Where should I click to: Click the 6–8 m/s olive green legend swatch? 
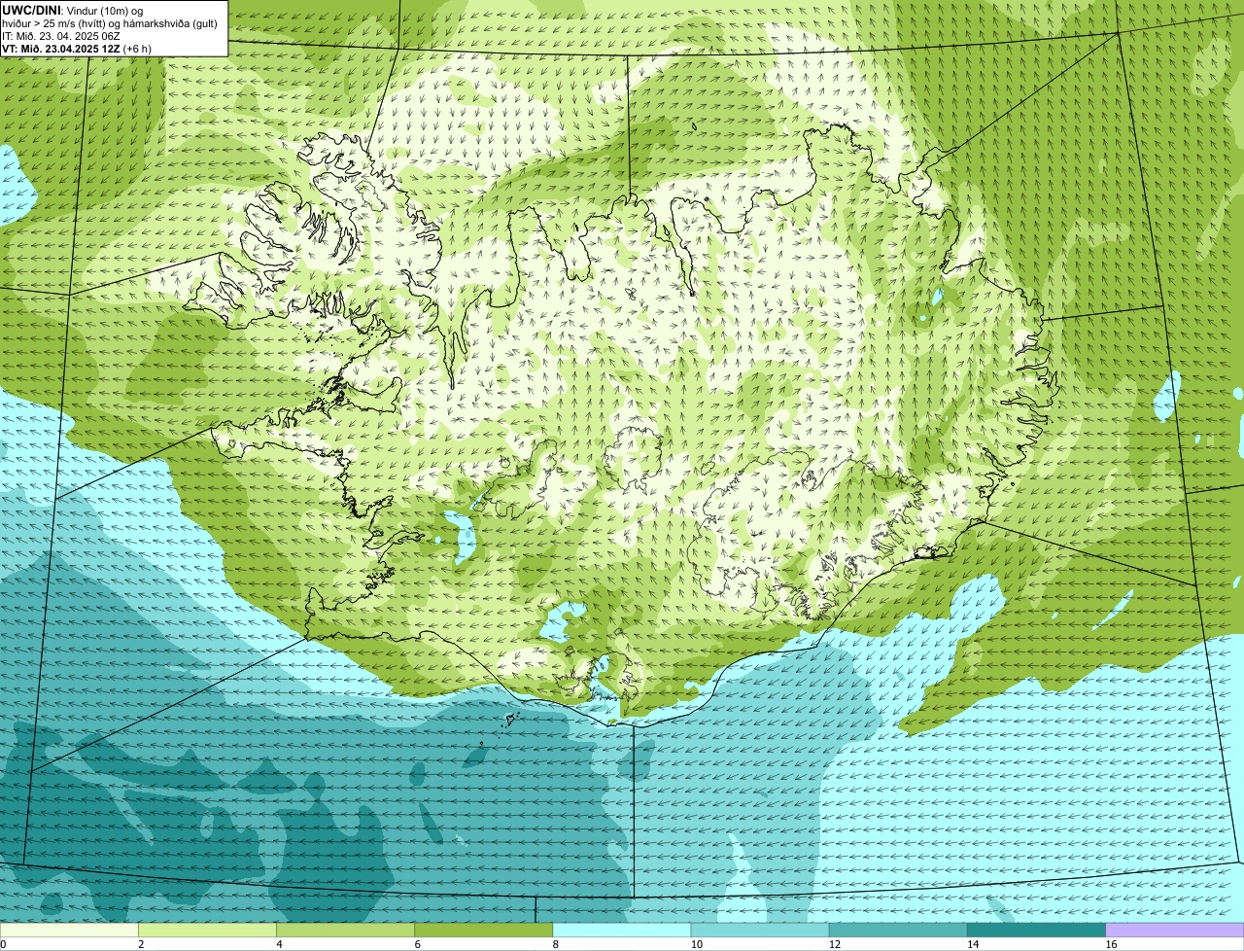[484, 931]
